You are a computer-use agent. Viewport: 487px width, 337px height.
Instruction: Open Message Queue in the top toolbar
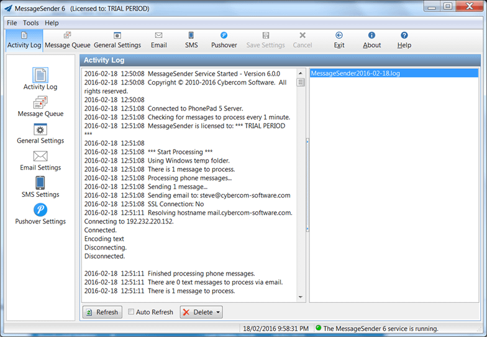[67, 40]
